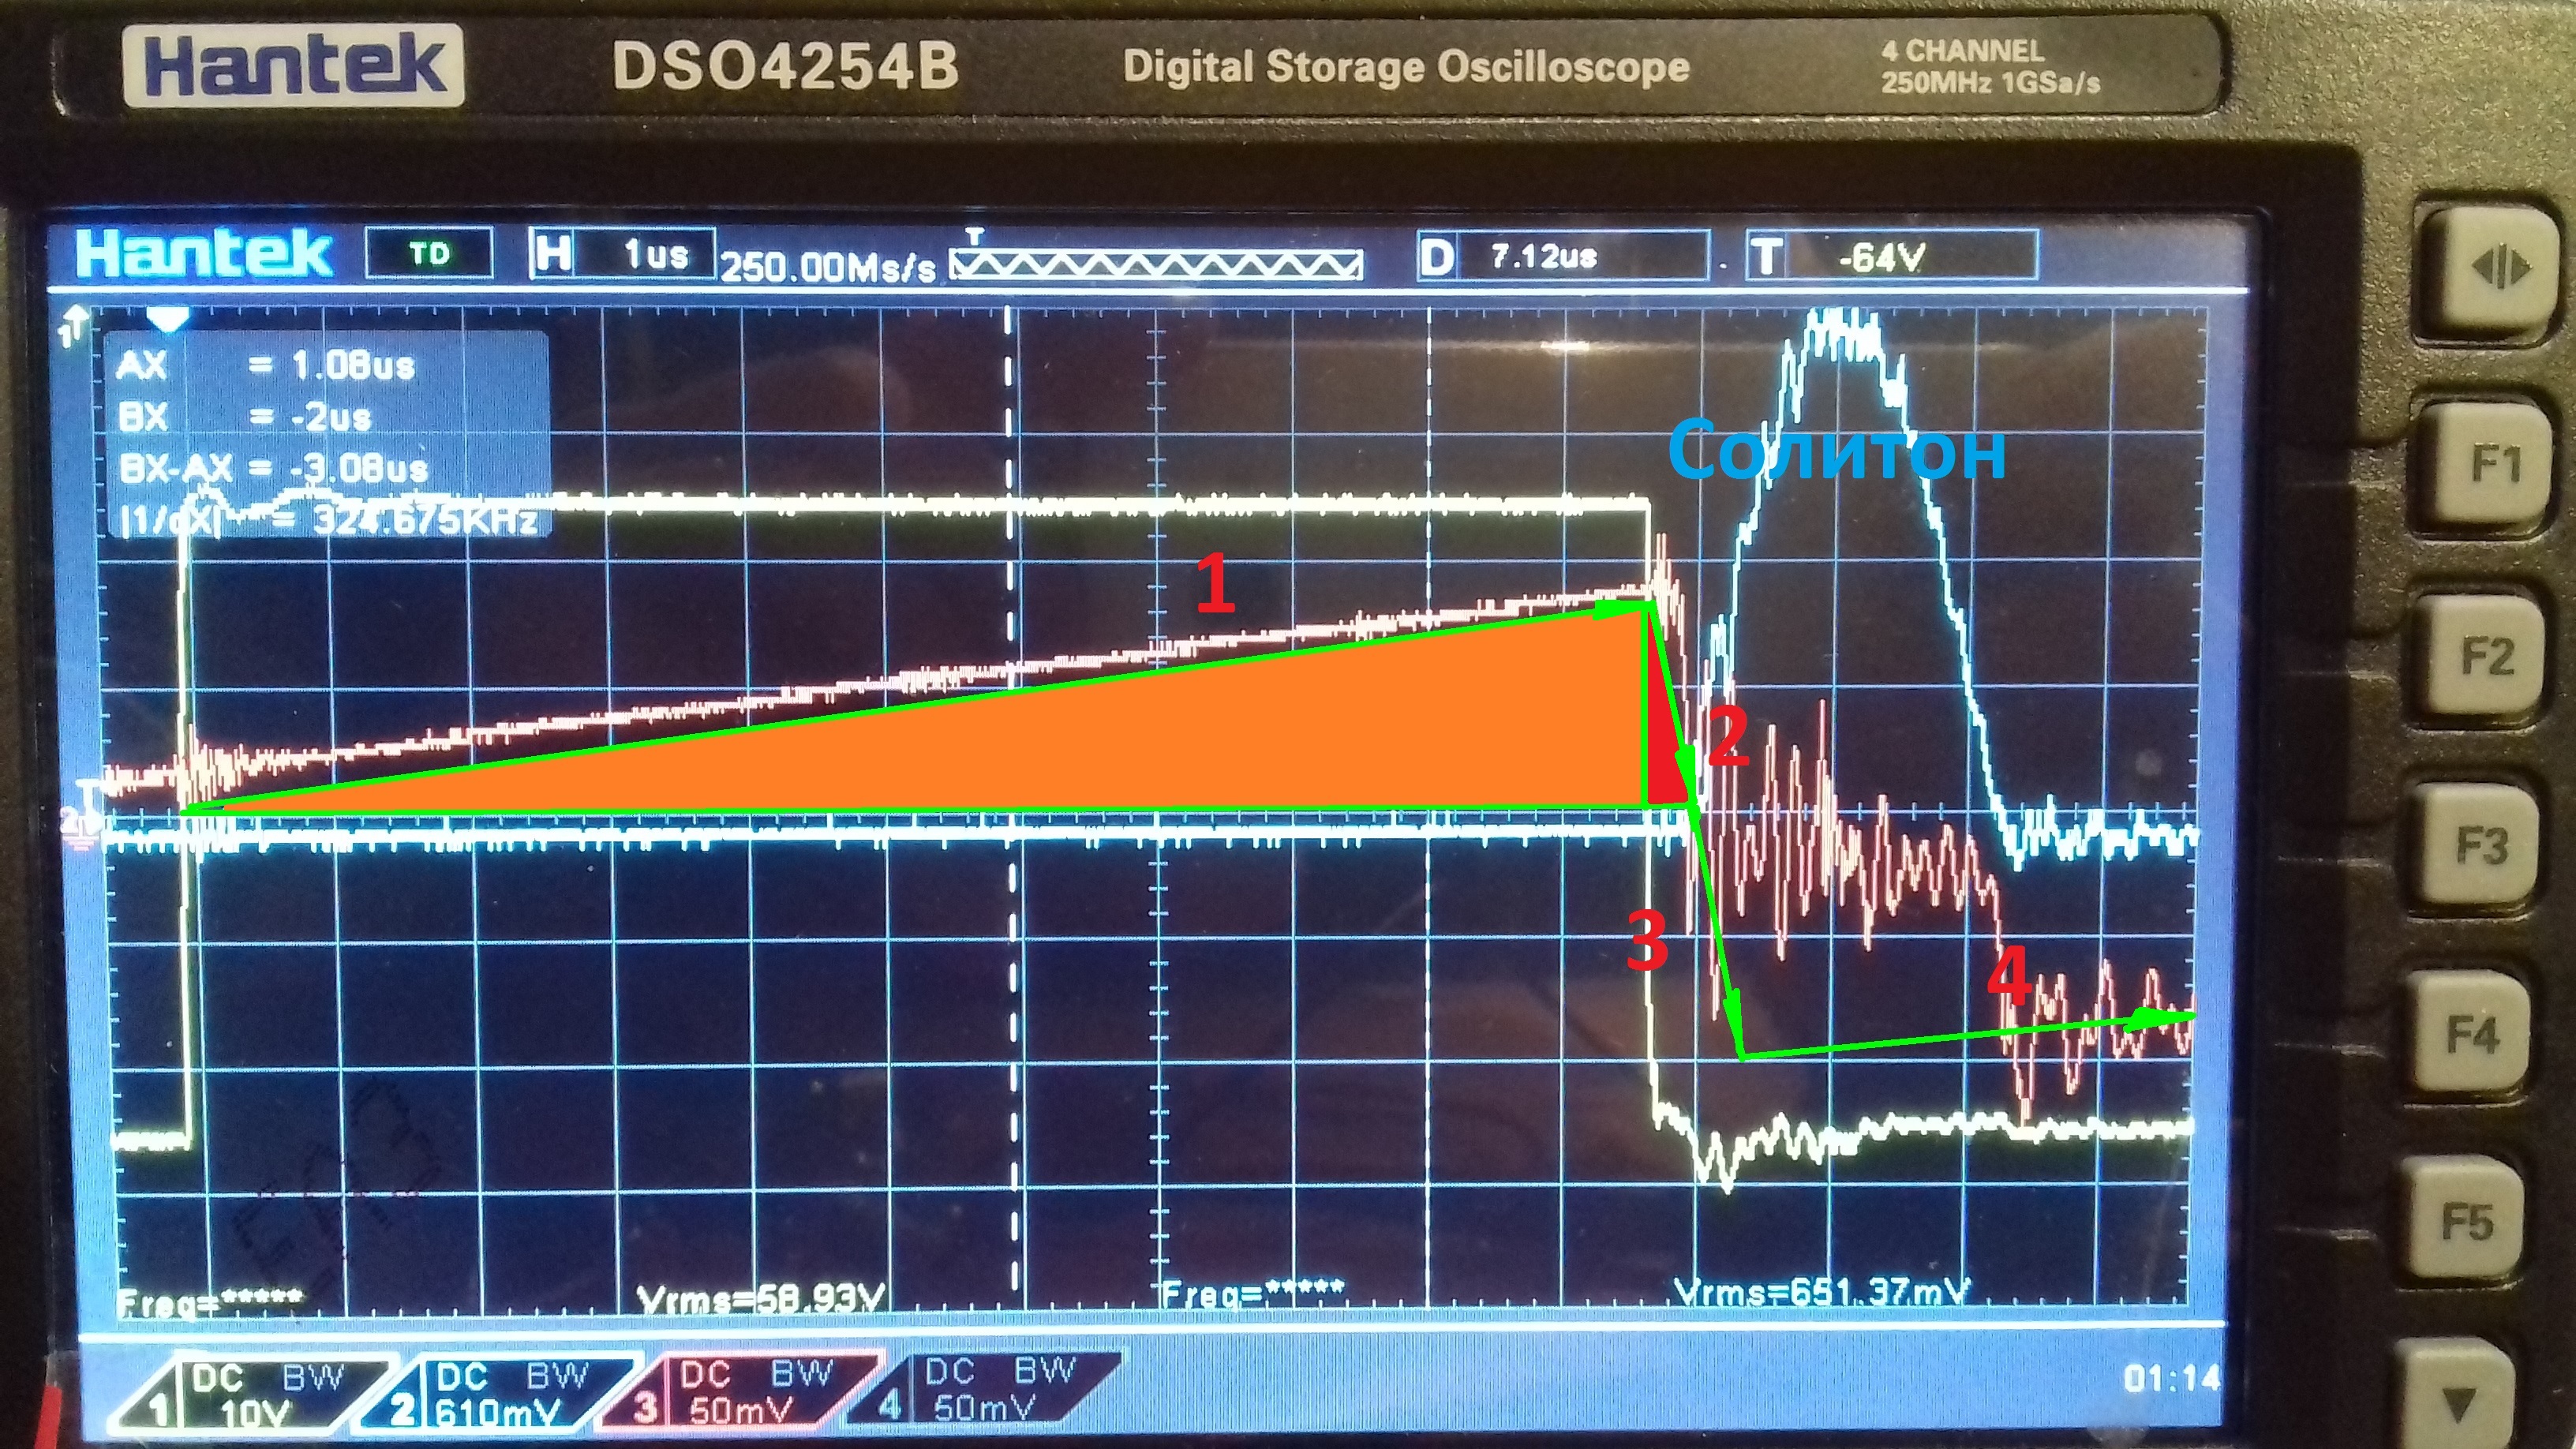
Task: Click the 01:14 clock display
Action: pyautogui.click(x=2171, y=1380)
